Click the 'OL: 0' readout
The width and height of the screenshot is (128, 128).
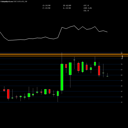tap(86, 11)
